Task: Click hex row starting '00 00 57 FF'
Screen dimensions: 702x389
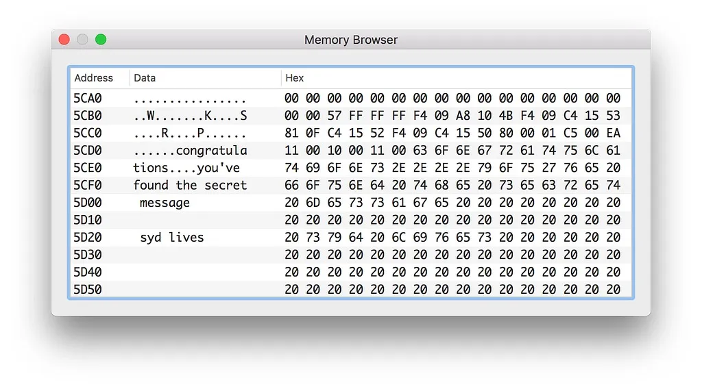Action: (452, 115)
